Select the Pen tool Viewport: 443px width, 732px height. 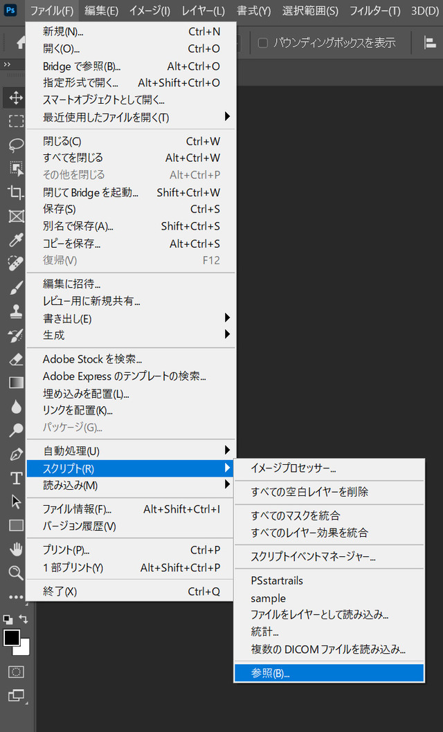(x=16, y=454)
